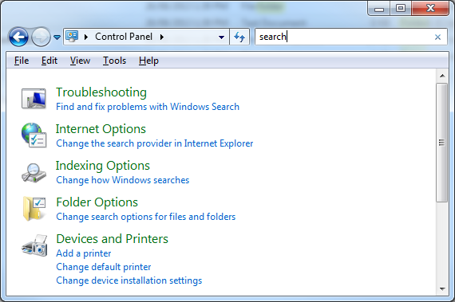Change the search provider in Internet Explorer
Screen dimensions: 455x302
(x=155, y=143)
